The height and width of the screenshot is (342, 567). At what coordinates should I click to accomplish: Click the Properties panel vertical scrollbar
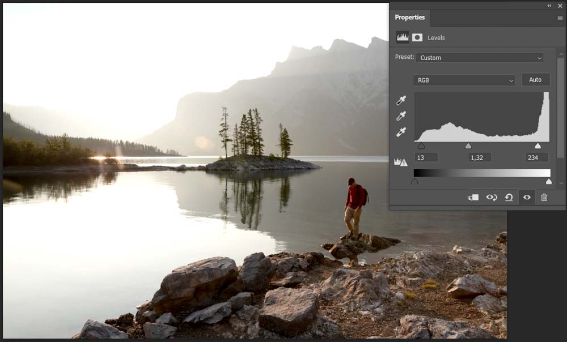[x=561, y=108]
